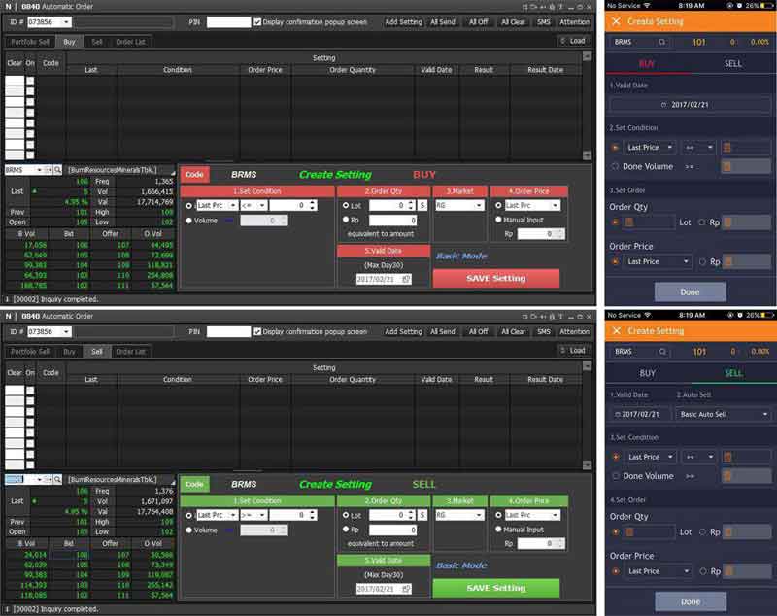
Task: Click the red SAVE Setting button
Action: tap(495, 279)
